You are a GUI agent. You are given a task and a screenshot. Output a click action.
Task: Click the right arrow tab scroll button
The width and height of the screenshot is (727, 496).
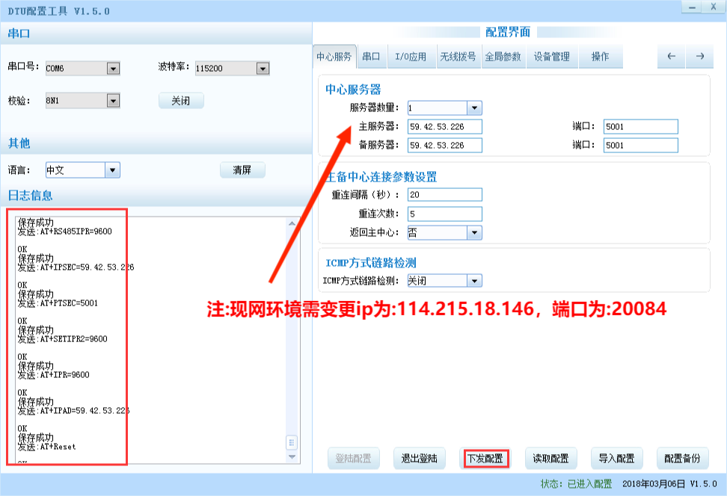click(x=700, y=57)
